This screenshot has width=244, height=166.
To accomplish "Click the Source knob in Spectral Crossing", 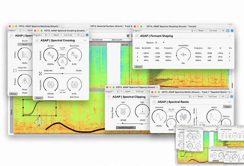I will tap(51, 55).
